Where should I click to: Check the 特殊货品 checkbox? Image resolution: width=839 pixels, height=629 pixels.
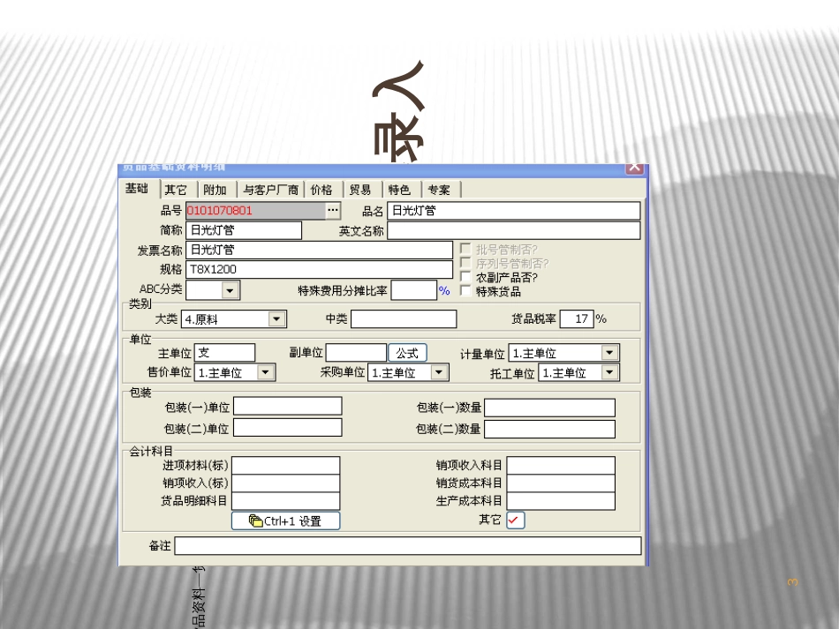[465, 291]
